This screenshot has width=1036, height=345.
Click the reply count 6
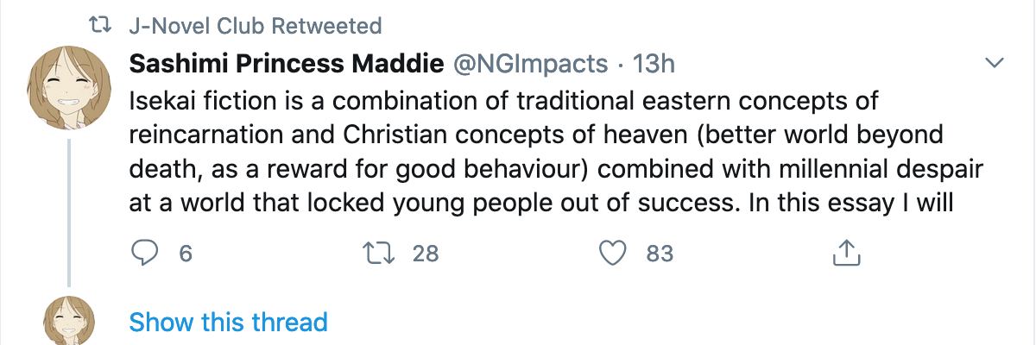pyautogui.click(x=184, y=254)
